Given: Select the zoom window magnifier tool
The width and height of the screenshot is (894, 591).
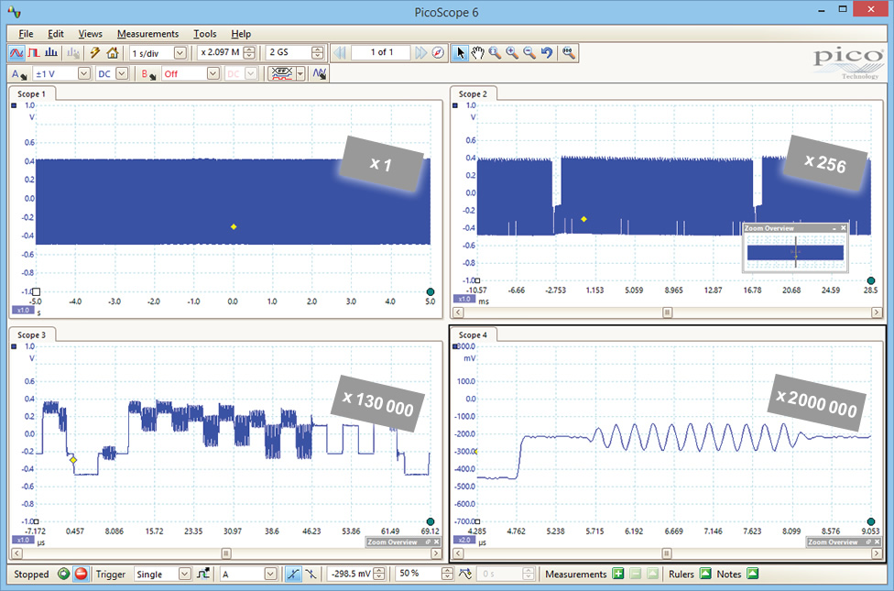Looking at the screenshot, I should (x=495, y=53).
